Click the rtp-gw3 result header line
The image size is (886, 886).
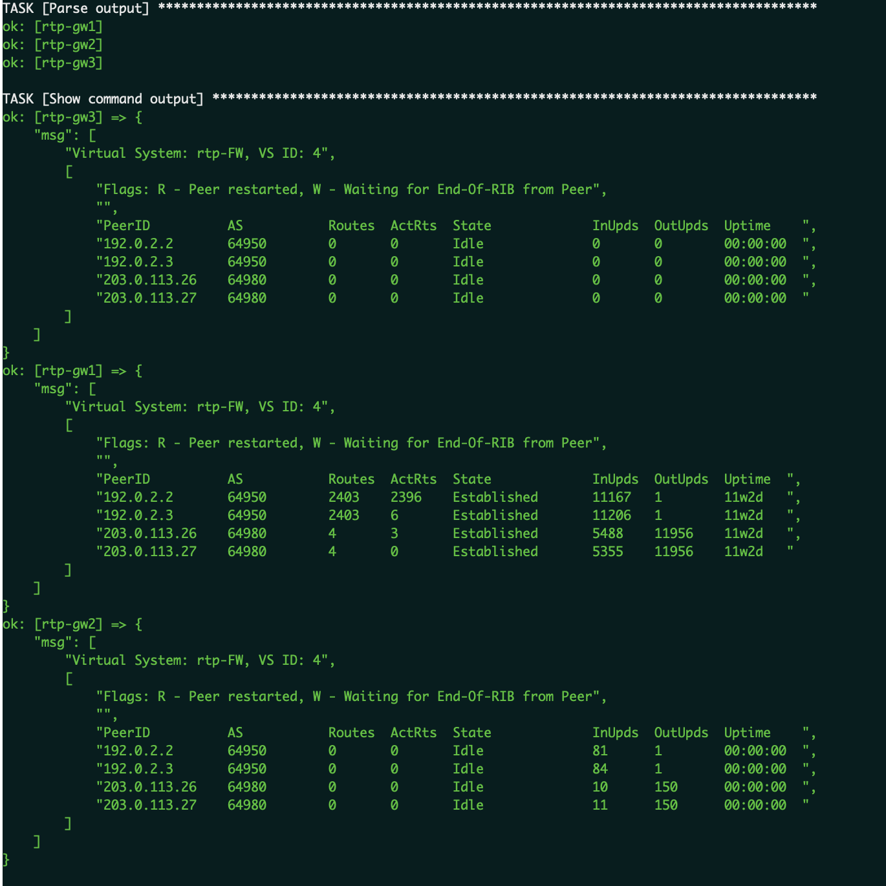point(72,117)
